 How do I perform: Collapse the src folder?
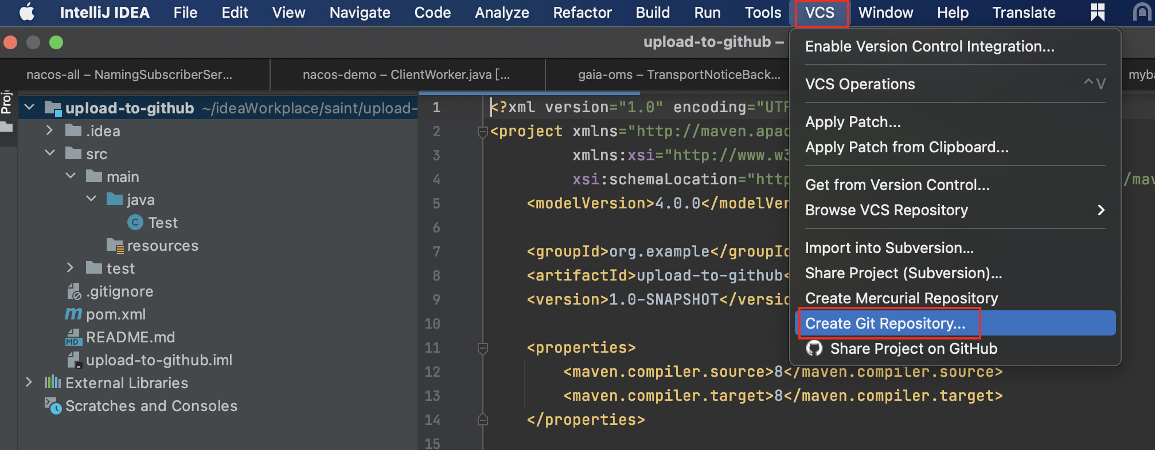(50, 153)
